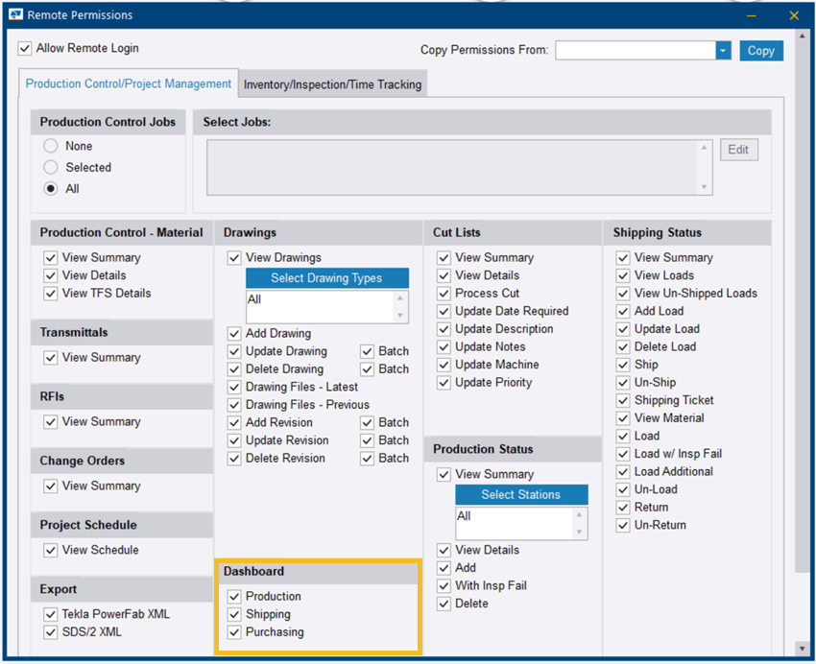Click inside the Select Jobs list box
Screen dimensions: 816x664
[451, 168]
